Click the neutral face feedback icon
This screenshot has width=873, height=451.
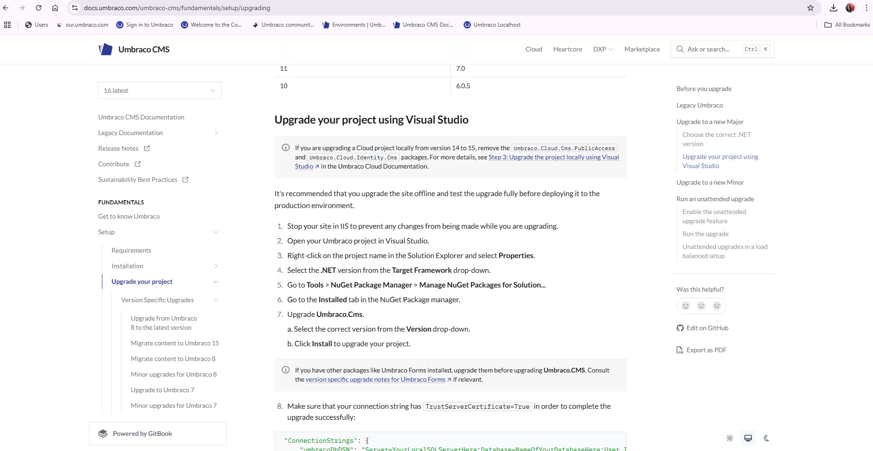(701, 306)
